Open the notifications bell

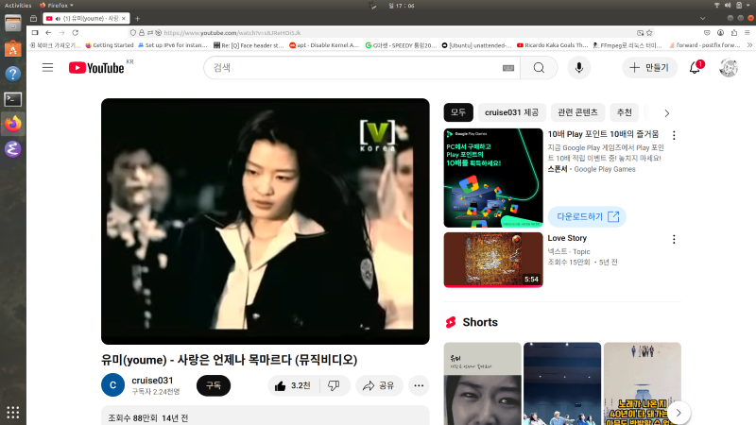tap(695, 68)
